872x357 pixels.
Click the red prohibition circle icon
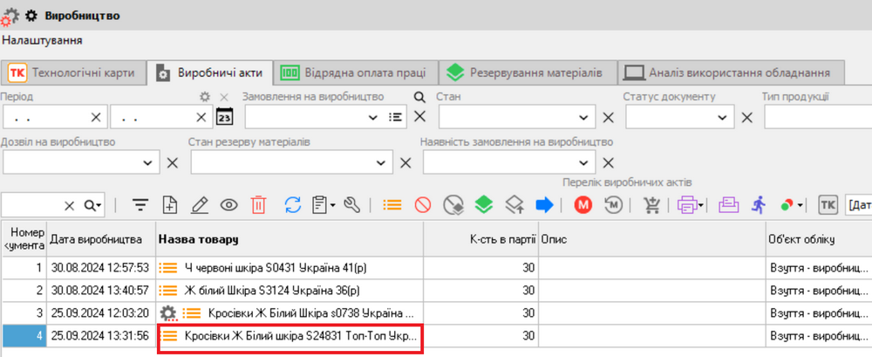(423, 205)
